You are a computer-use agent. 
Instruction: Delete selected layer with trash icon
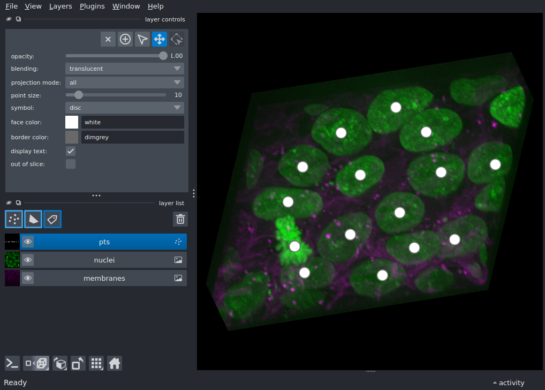[180, 219]
